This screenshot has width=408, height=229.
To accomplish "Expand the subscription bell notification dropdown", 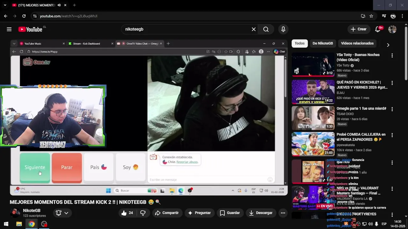I will coord(66,213).
